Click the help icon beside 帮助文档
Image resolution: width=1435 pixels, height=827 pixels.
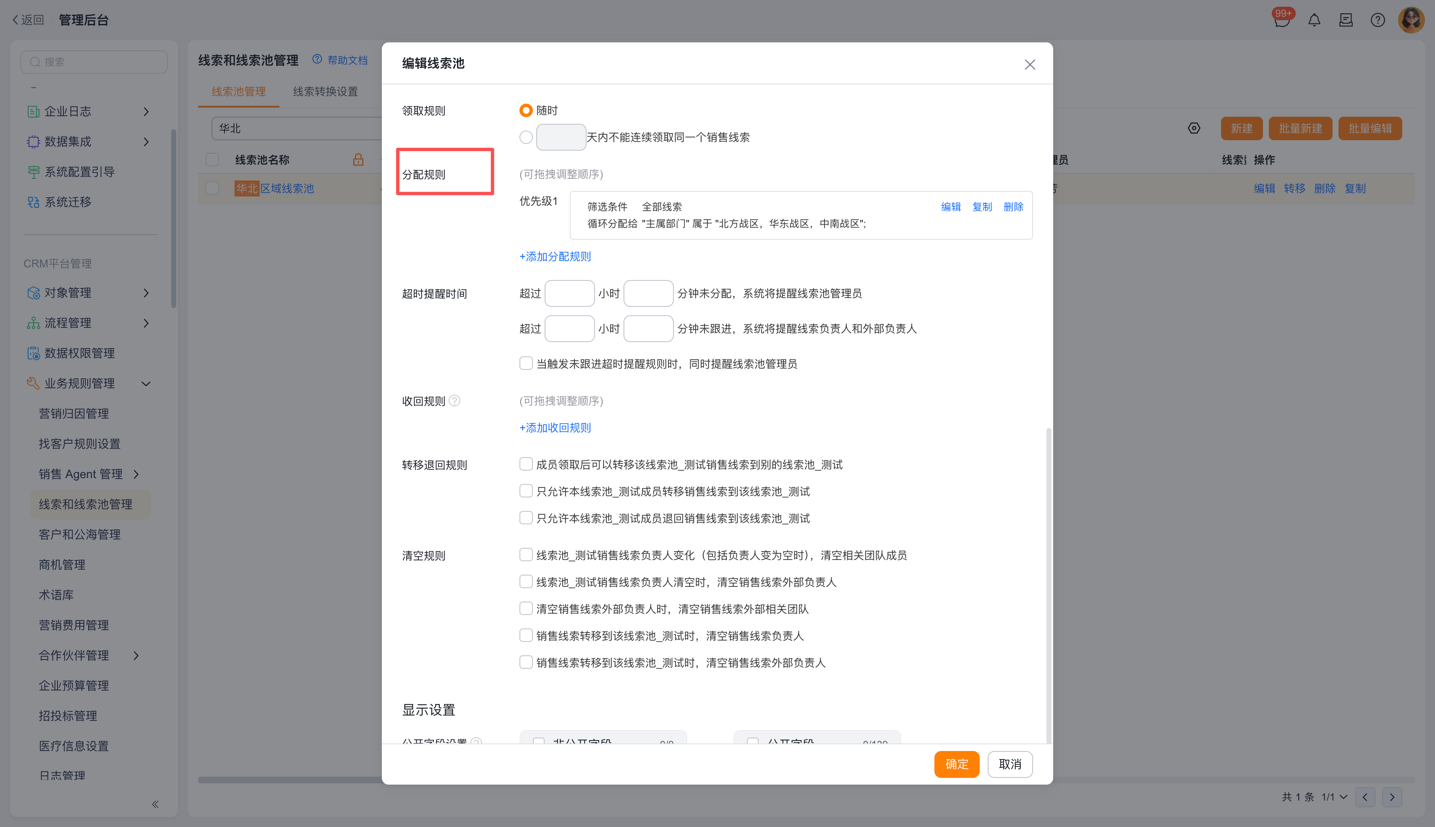click(x=317, y=59)
